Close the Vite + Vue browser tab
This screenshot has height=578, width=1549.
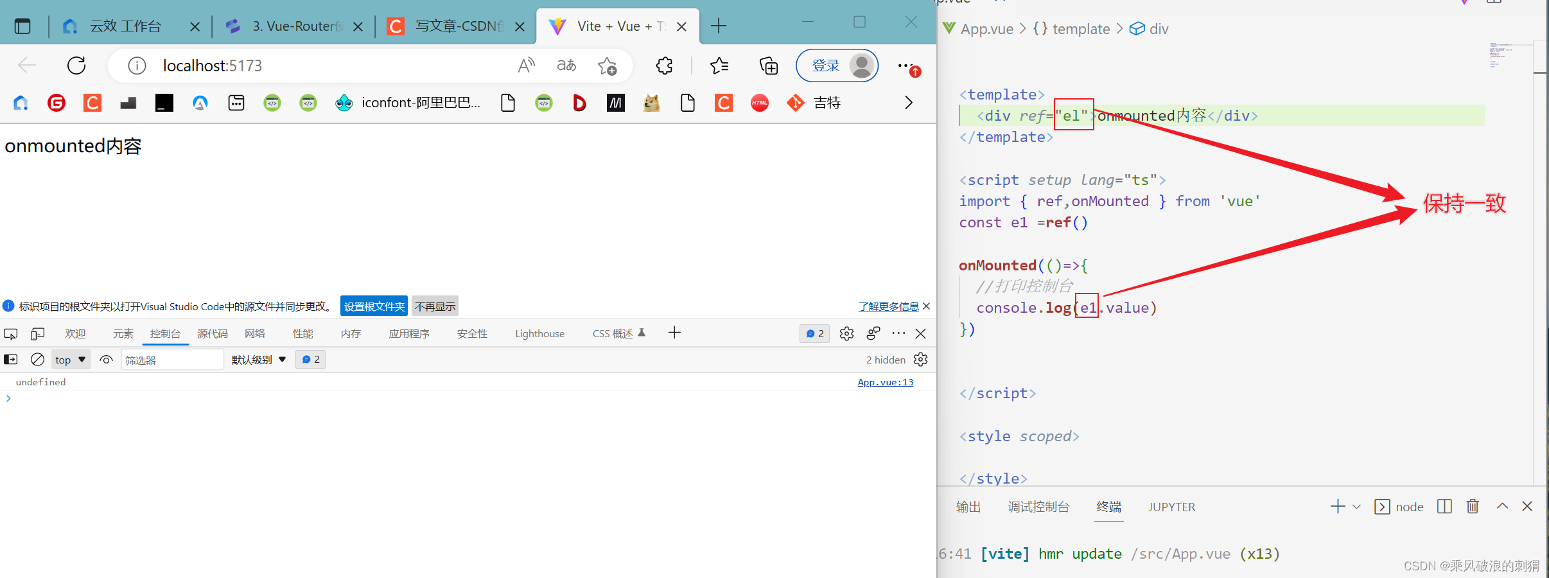point(681,27)
